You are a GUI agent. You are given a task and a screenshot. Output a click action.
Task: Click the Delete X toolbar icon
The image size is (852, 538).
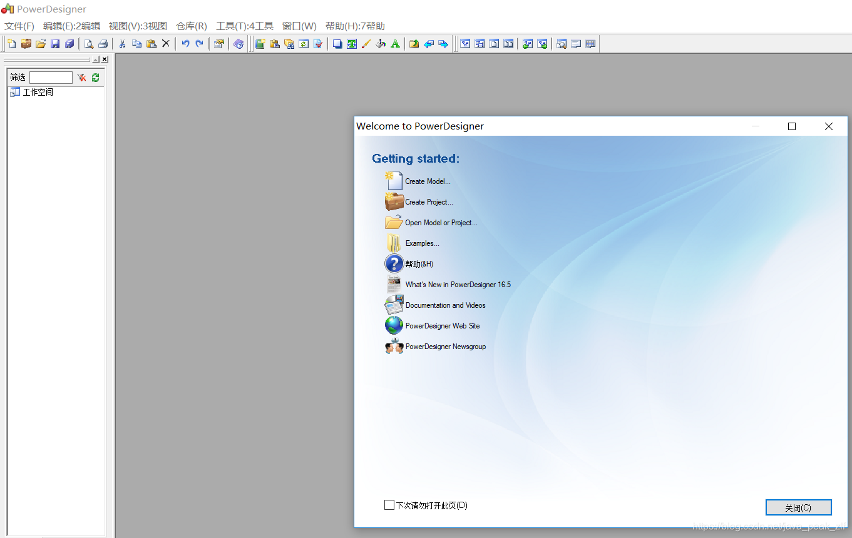[x=166, y=44]
